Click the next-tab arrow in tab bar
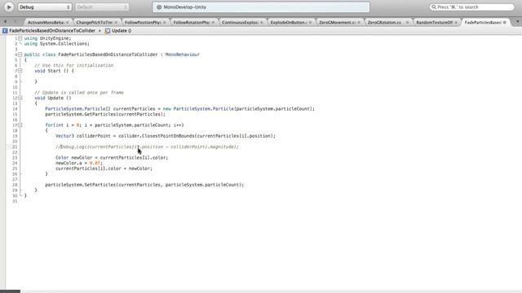522x293 pixels. (x=15, y=22)
